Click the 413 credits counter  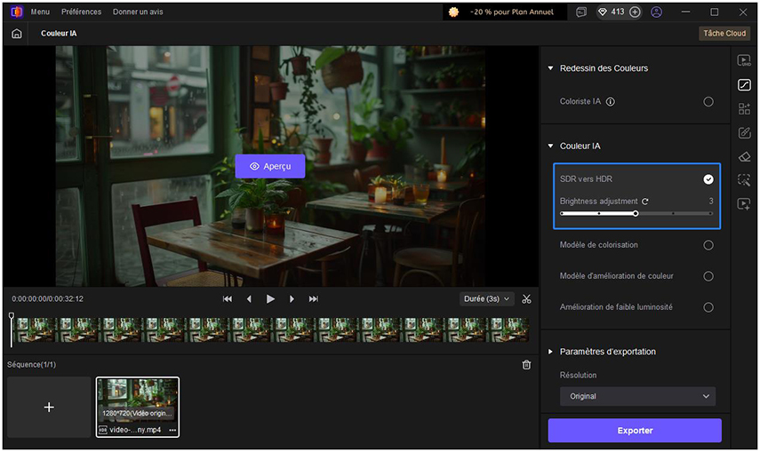618,12
